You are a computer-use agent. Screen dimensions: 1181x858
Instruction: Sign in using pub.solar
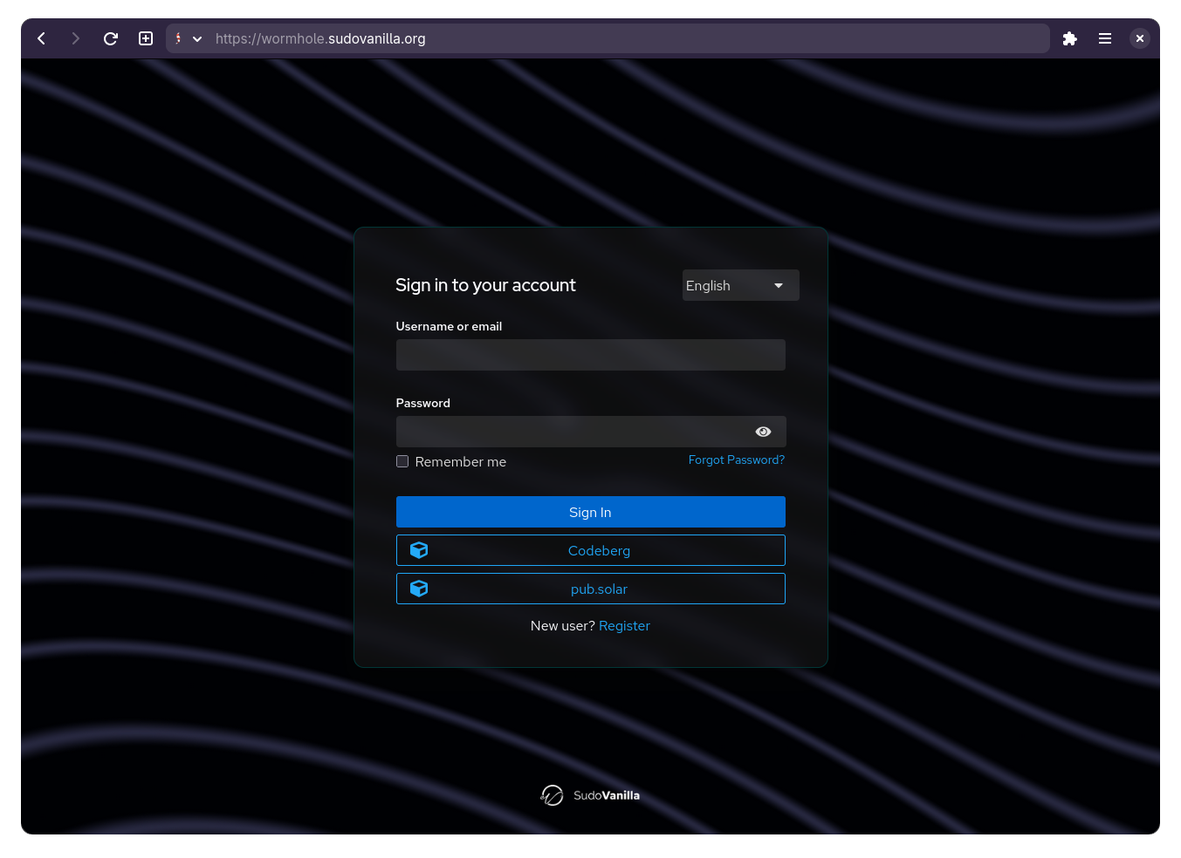[x=590, y=589]
